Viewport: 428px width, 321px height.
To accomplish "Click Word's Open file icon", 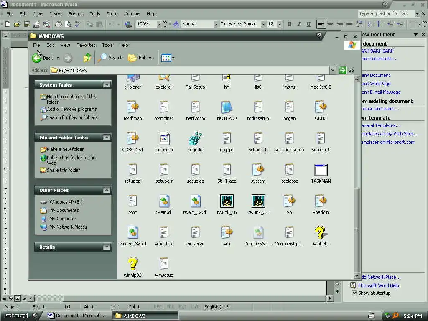I will click(17, 24).
